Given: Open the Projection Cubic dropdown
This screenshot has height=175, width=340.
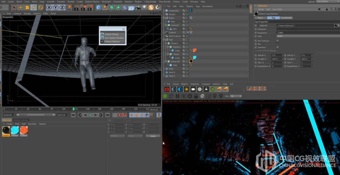Looking at the screenshot, I should (x=308, y=32).
